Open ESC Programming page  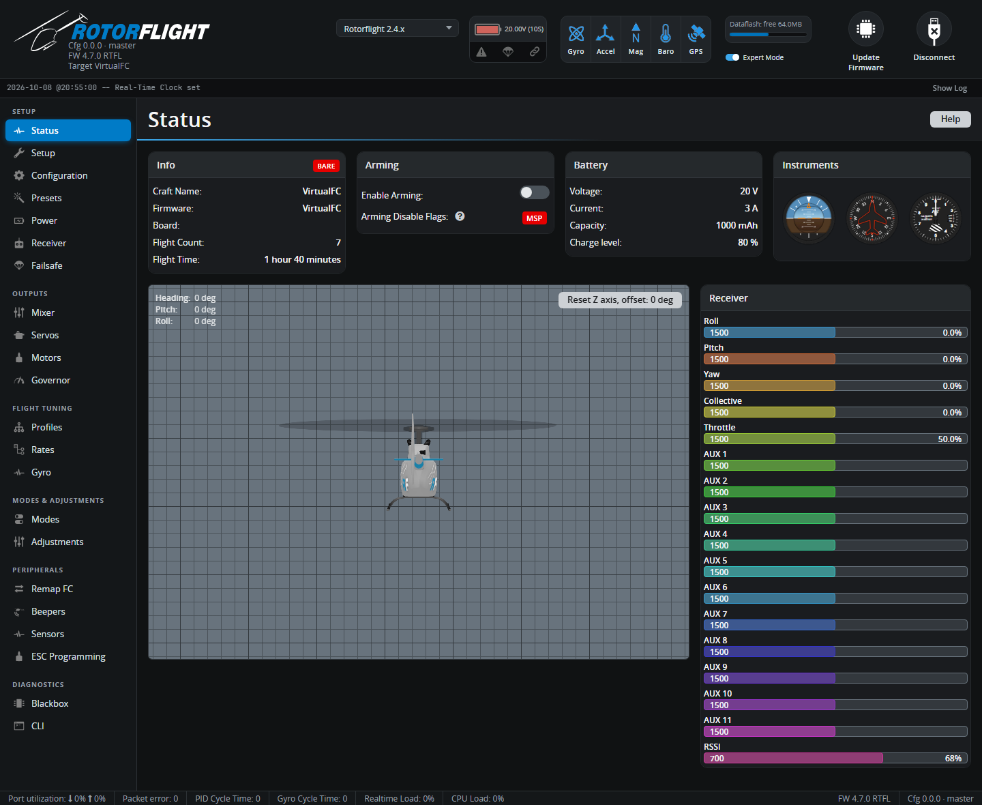coord(68,656)
